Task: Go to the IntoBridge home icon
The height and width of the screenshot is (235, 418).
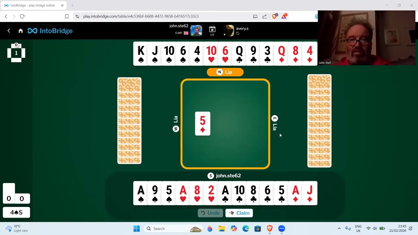Action: click(21, 31)
